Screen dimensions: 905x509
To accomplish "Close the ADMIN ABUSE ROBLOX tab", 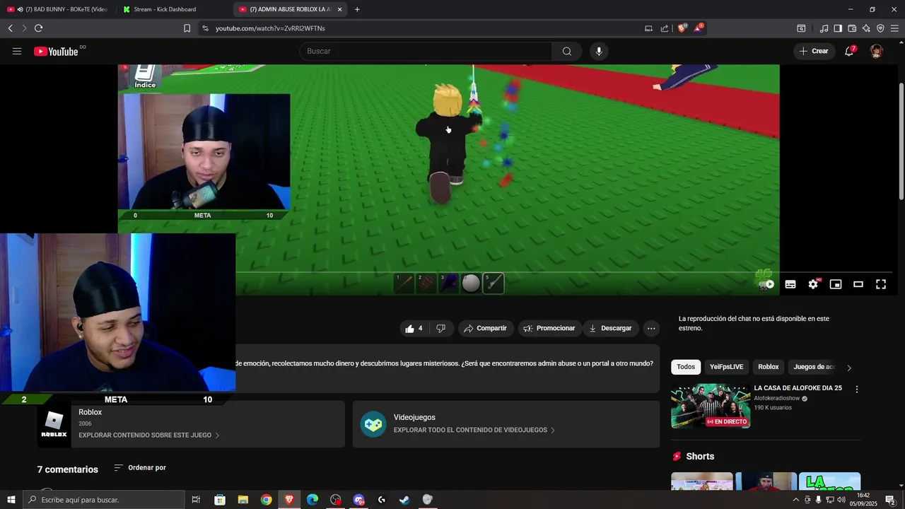I will point(339,9).
